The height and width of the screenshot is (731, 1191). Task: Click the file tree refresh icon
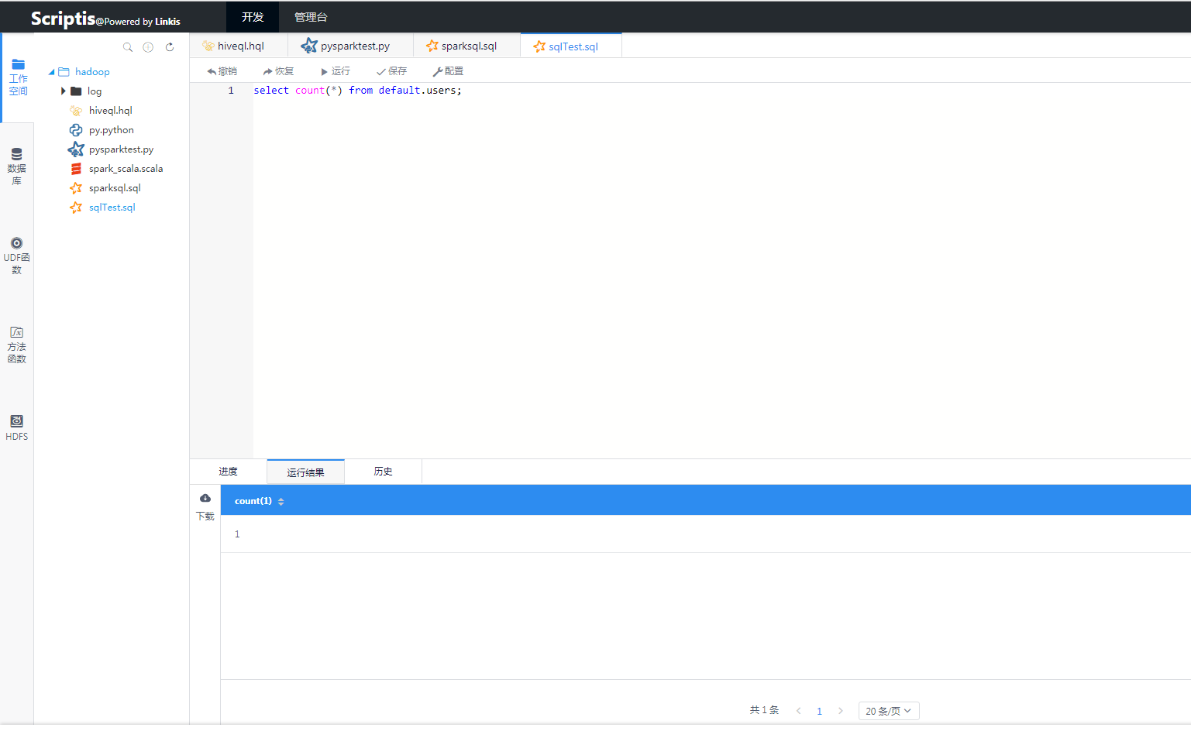pos(170,47)
